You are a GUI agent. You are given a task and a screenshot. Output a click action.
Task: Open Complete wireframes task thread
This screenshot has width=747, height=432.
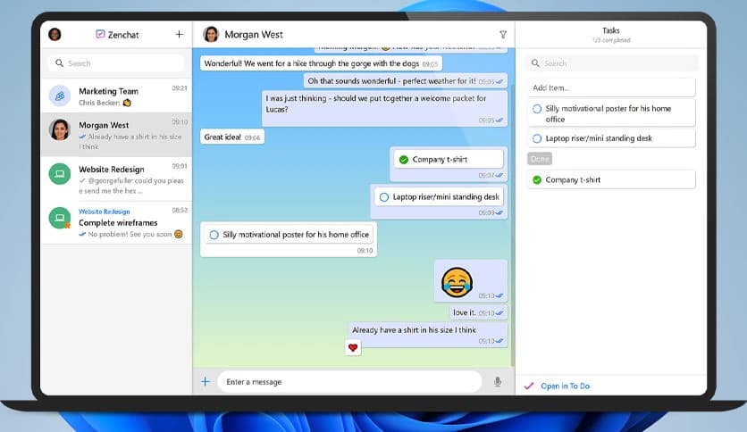tap(117, 222)
